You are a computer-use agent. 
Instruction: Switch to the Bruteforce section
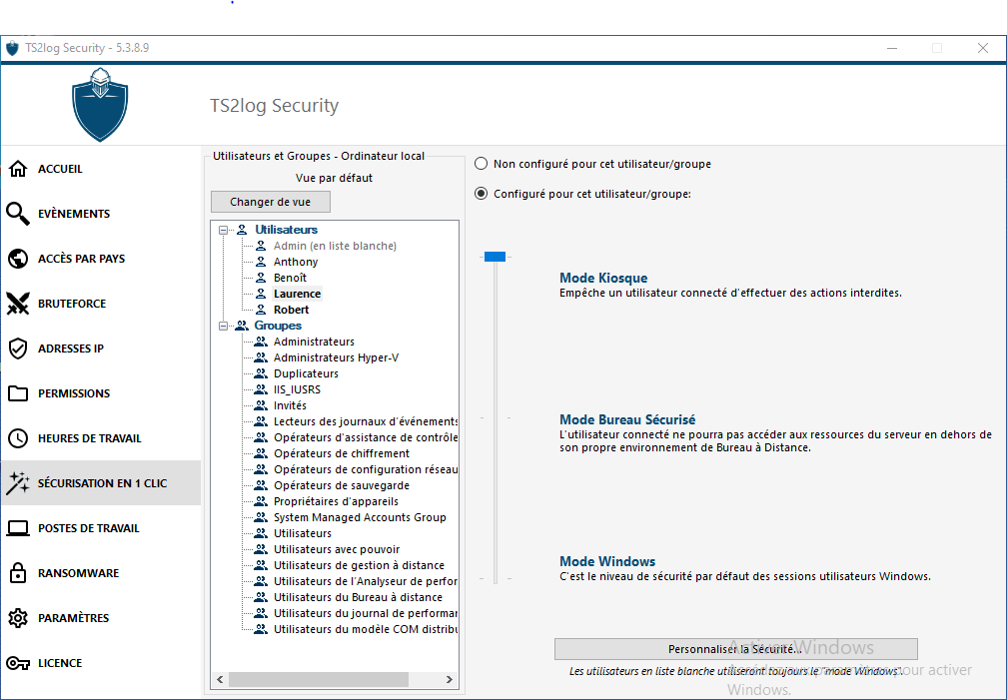pos(101,304)
